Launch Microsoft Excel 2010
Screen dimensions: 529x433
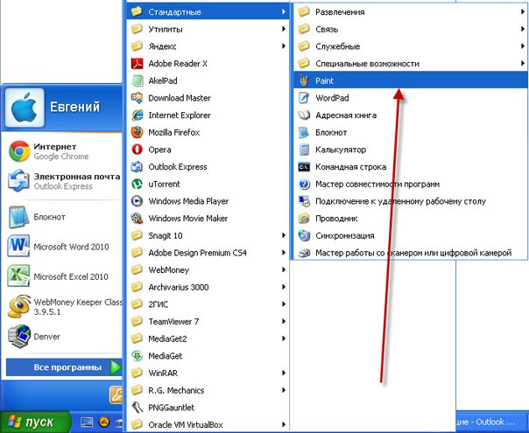point(62,276)
